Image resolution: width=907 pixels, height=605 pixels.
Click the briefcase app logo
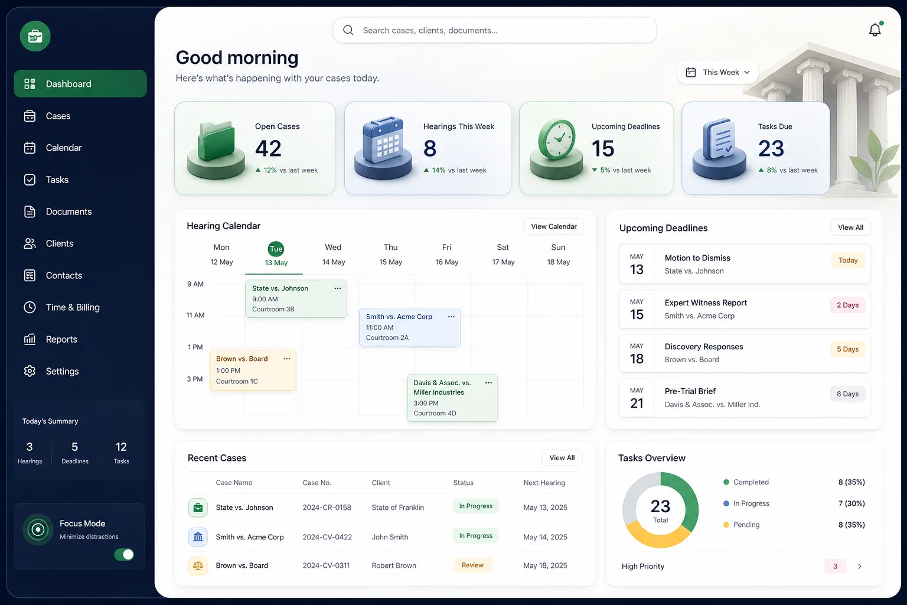coord(35,36)
